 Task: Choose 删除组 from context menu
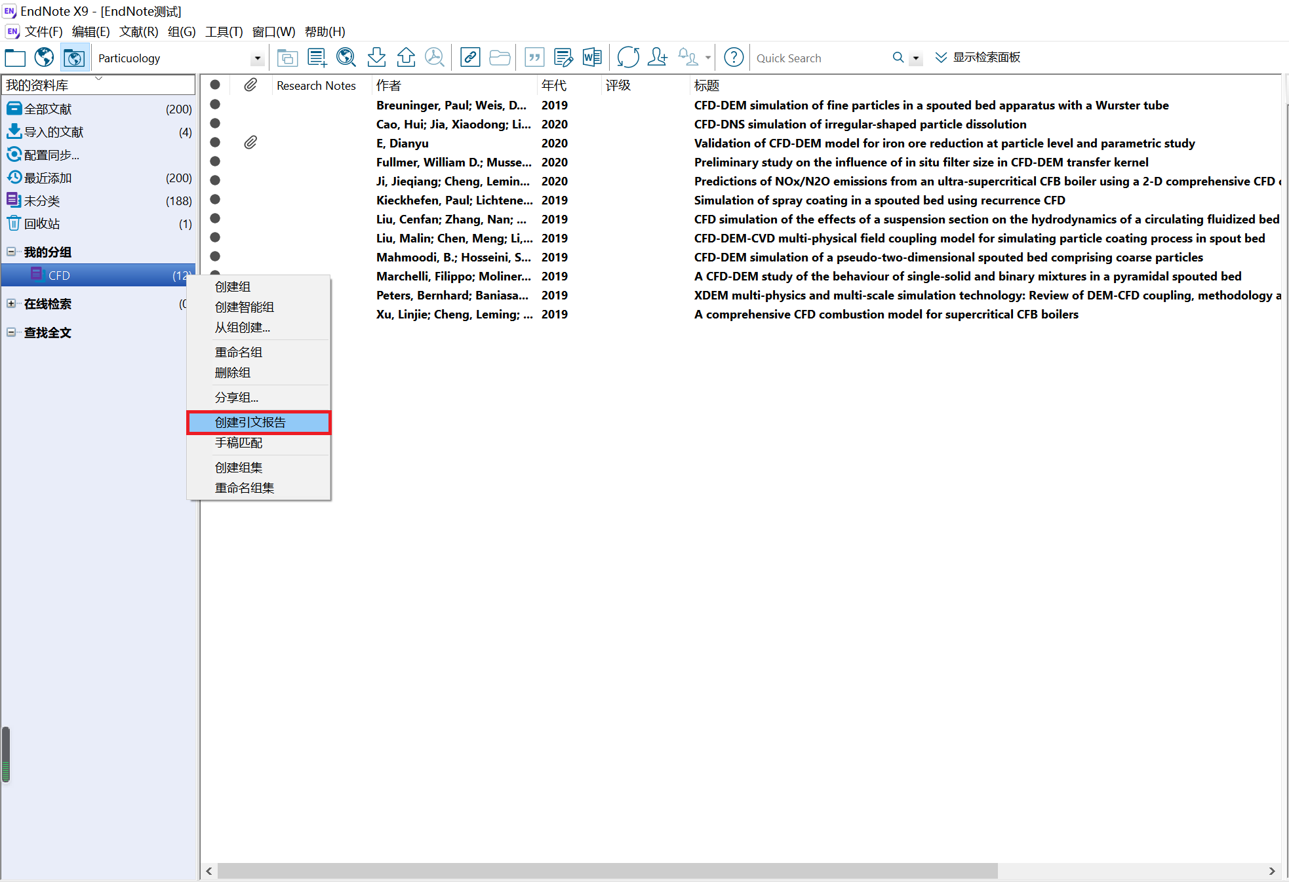259,372
